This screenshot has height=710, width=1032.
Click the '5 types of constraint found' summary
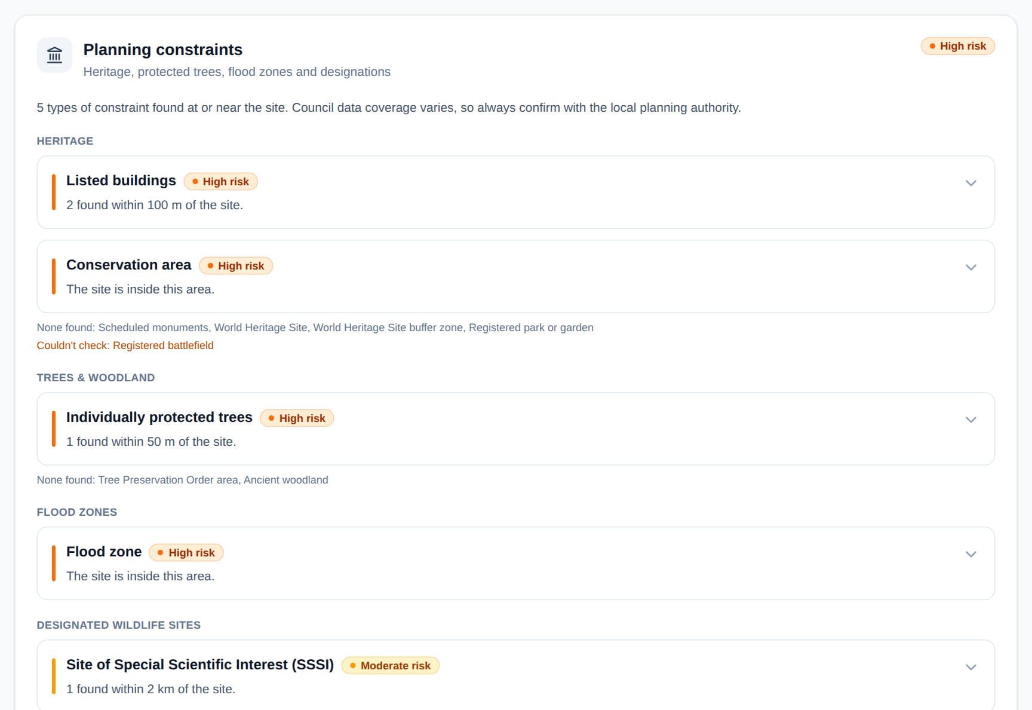click(389, 108)
